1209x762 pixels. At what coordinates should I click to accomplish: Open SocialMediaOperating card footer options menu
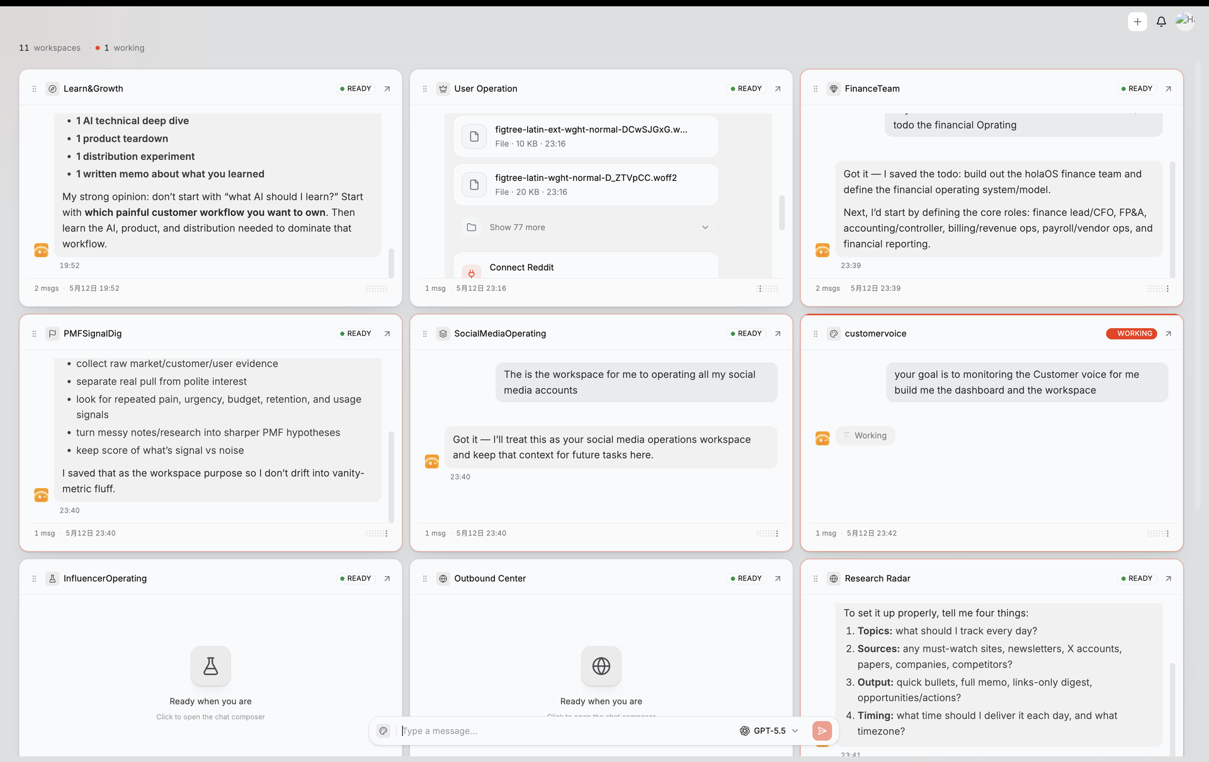point(776,533)
